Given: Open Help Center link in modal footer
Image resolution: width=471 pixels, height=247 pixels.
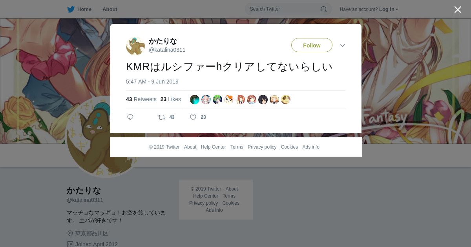Looking at the screenshot, I should (x=213, y=147).
